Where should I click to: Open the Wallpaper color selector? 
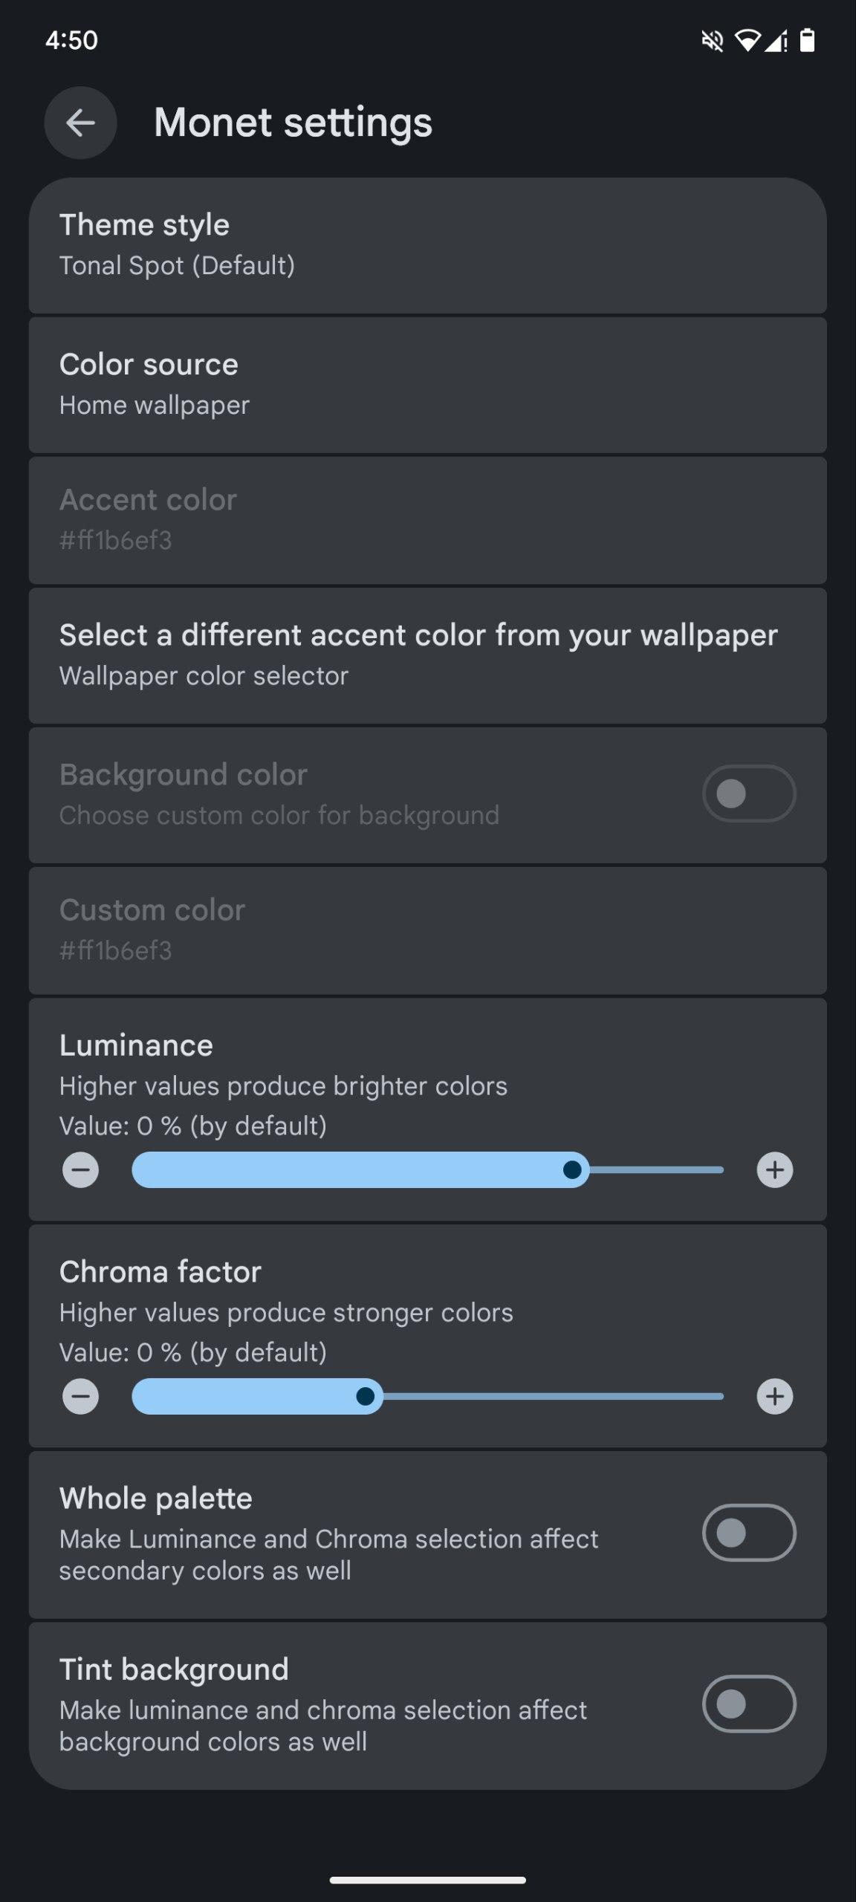coord(427,655)
